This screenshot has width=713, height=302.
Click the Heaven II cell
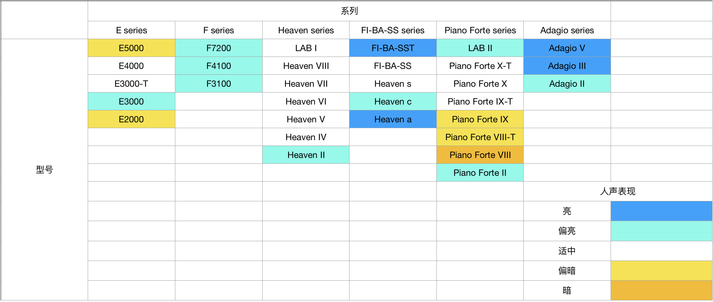306,155
